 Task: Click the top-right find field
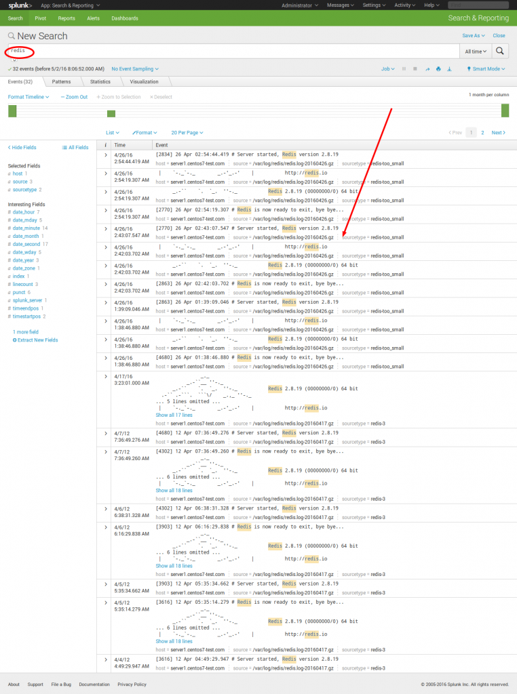coord(478,5)
